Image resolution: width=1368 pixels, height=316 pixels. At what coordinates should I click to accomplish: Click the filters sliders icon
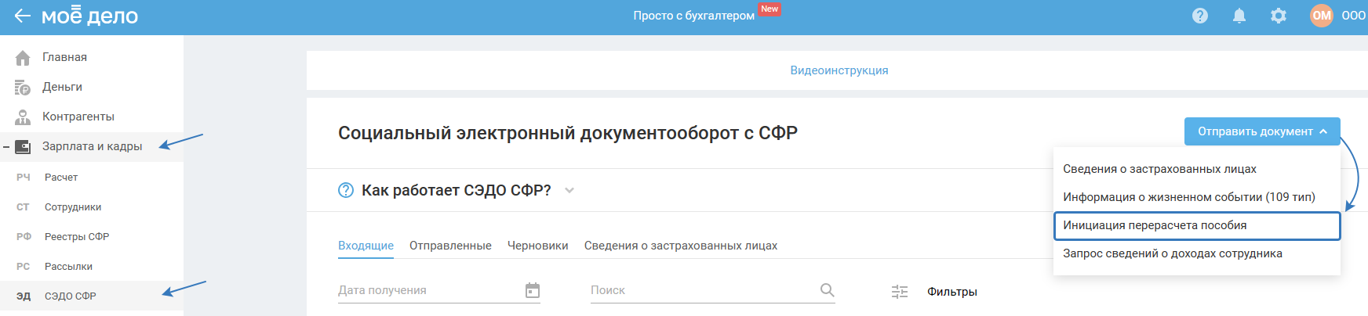[x=900, y=292]
